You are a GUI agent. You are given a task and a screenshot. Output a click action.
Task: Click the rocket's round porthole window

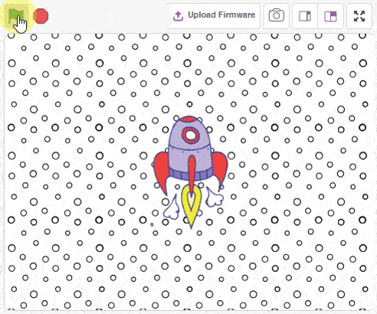(x=190, y=135)
